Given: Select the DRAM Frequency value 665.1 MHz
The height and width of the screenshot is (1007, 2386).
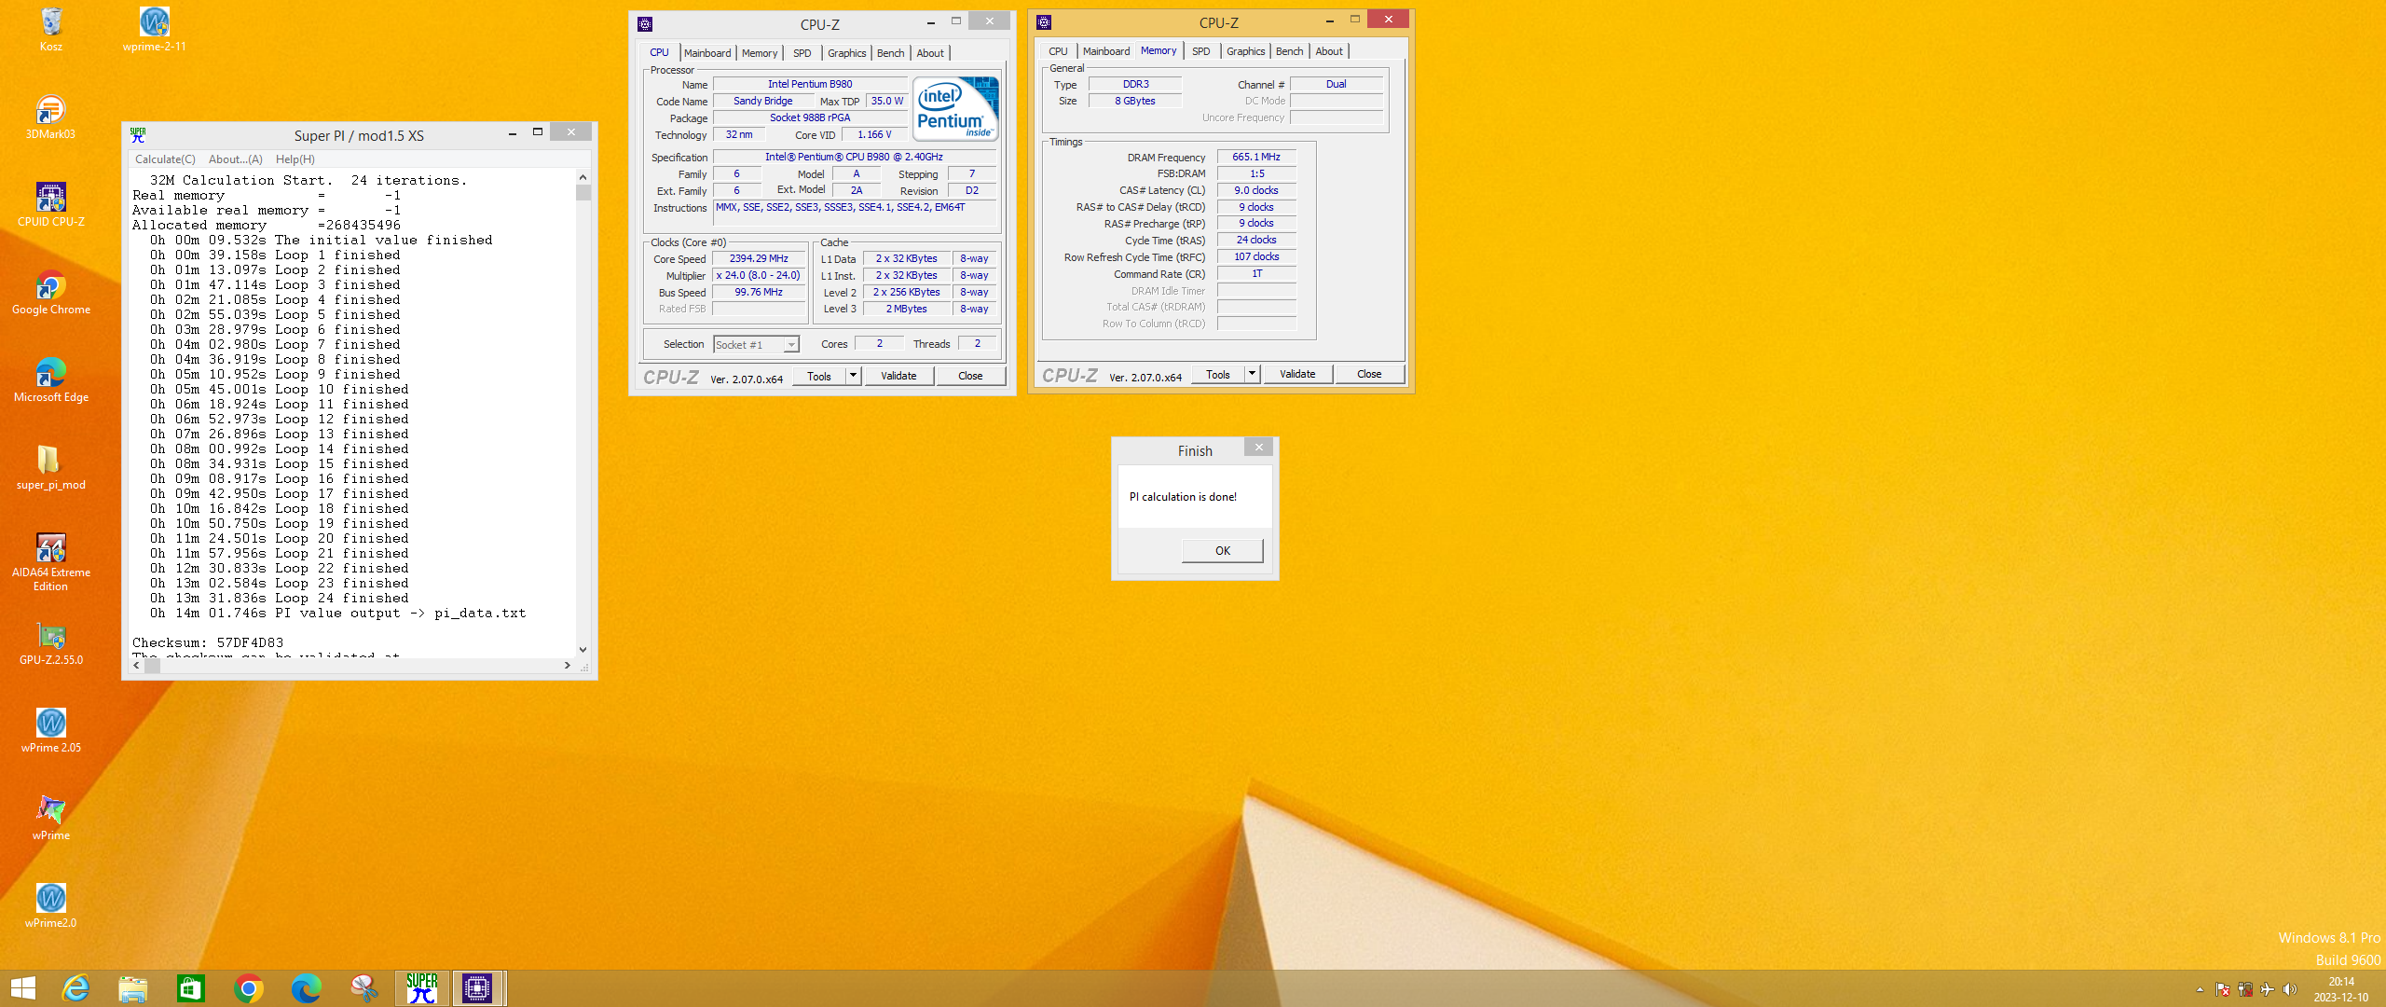Looking at the screenshot, I should point(1255,158).
